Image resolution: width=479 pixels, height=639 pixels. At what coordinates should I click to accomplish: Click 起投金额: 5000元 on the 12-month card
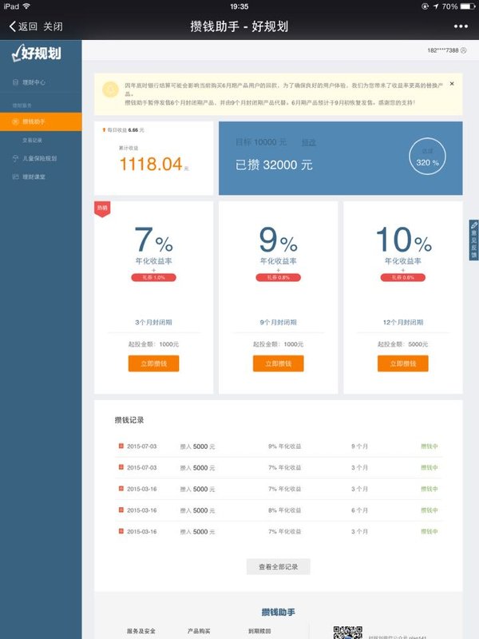click(403, 344)
